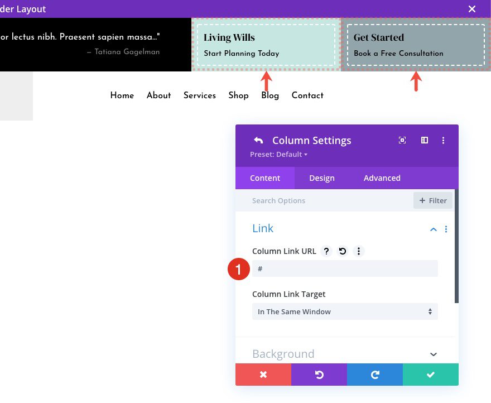491x403 pixels.
Task: Open the settings modal three-dot menu
Action: pos(444,140)
